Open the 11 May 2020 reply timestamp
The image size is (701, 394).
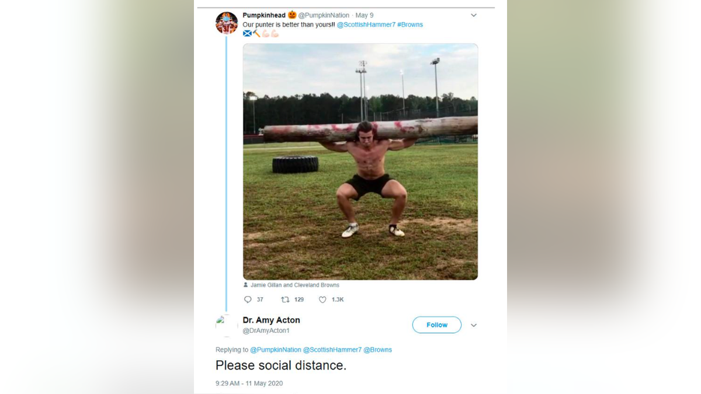[x=248, y=383]
